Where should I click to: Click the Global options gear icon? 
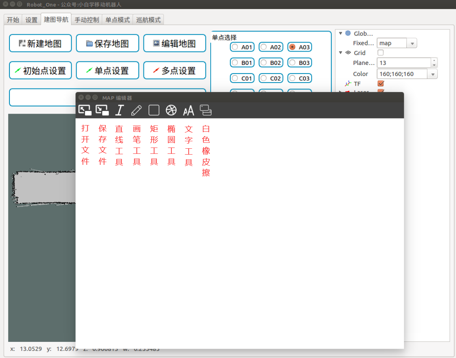point(348,33)
